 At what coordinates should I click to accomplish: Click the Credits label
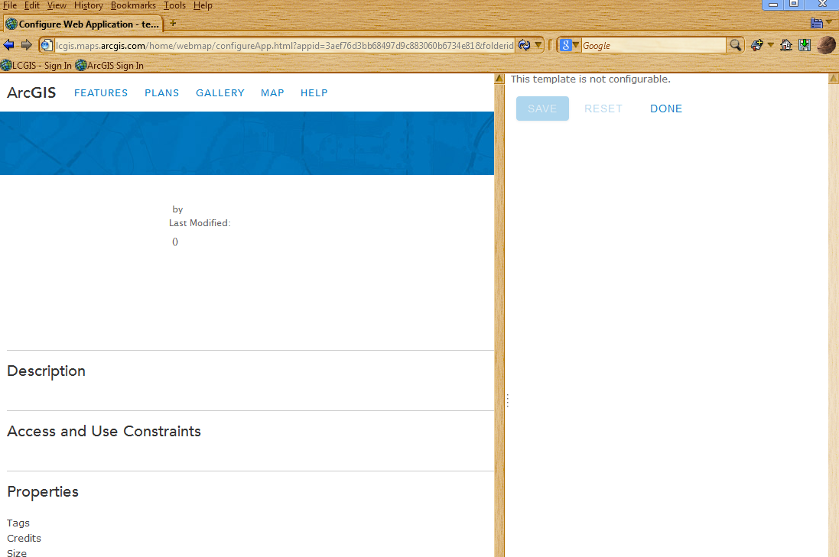click(x=24, y=539)
